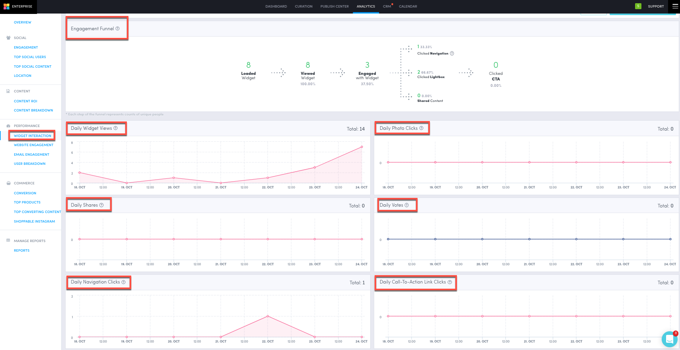Click the info icon beside Daily Shares
Image resolution: width=680 pixels, height=350 pixels.
click(101, 205)
